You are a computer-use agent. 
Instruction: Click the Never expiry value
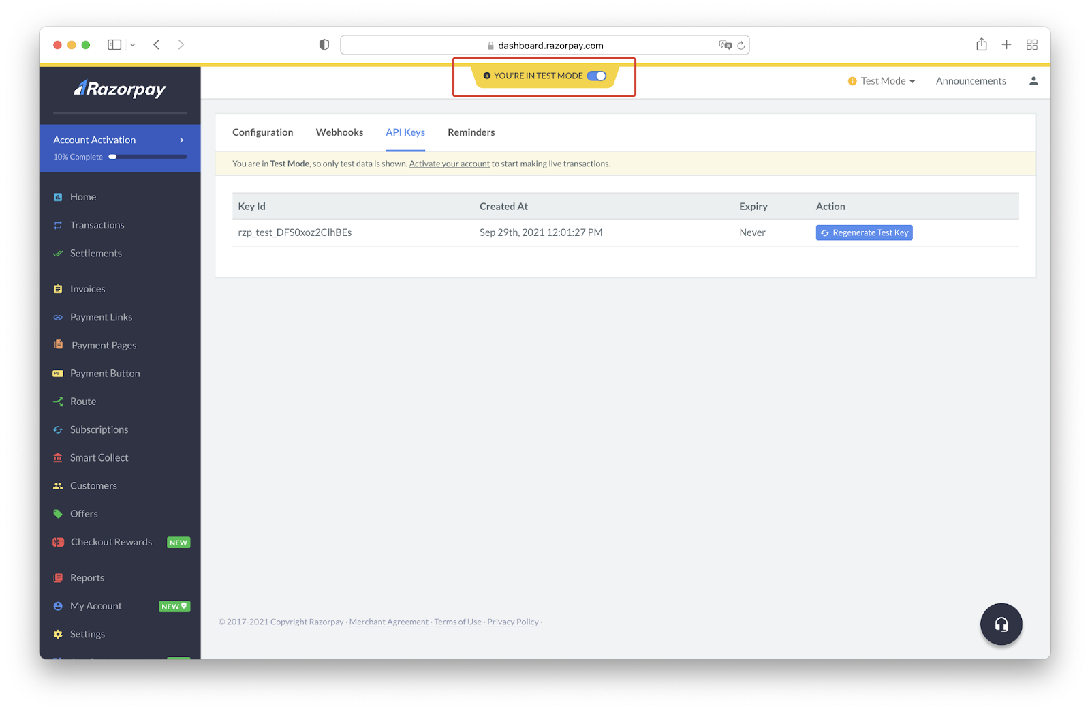tap(752, 232)
